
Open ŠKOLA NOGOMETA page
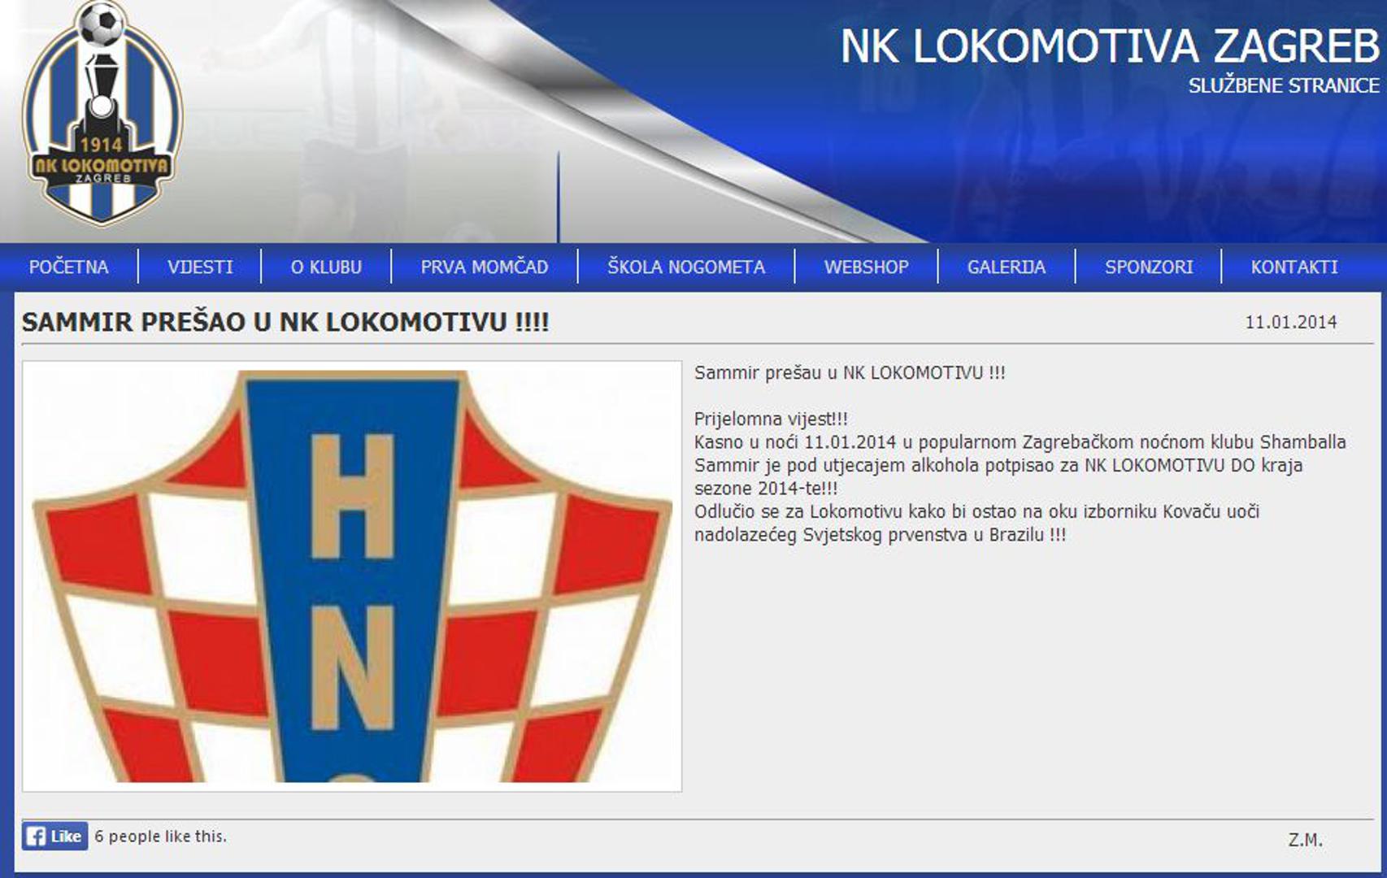coord(686,267)
